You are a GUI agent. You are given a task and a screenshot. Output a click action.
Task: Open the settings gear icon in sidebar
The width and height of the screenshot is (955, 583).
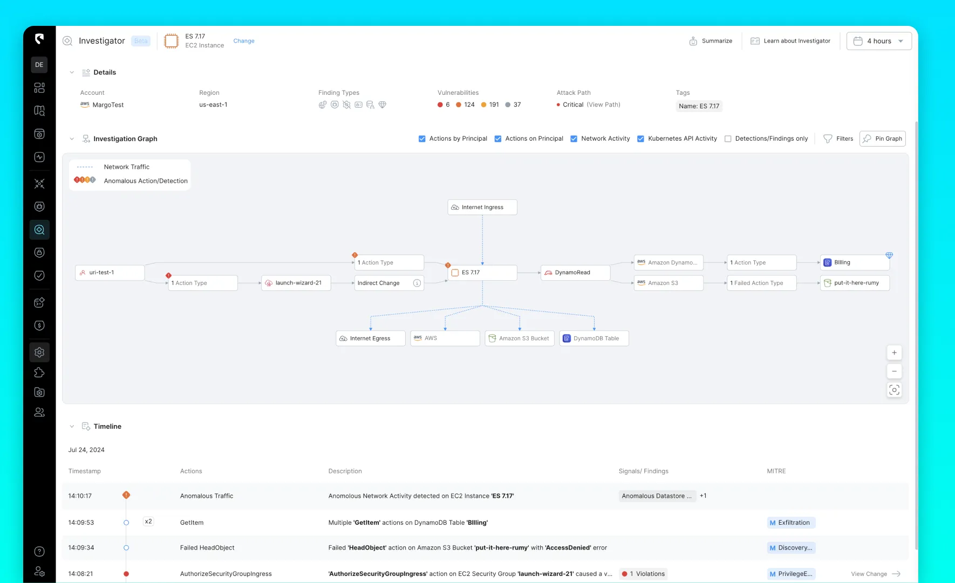tap(39, 352)
